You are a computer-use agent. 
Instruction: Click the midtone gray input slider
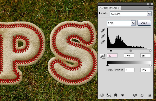click(131, 51)
